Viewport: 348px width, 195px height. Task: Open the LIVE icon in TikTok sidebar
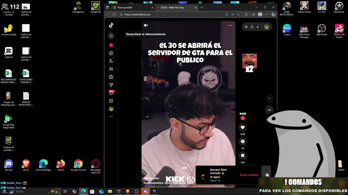click(x=111, y=77)
